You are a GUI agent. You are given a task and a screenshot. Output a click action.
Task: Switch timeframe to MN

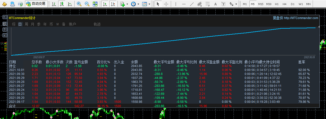pyautogui.click(x=308, y=4)
